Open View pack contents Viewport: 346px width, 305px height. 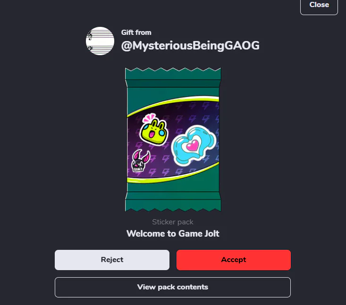tap(173, 287)
